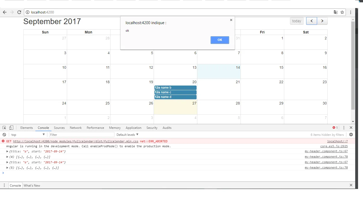Expand the (5) array log entry
The width and height of the screenshot is (363, 197).
(x=7, y=168)
